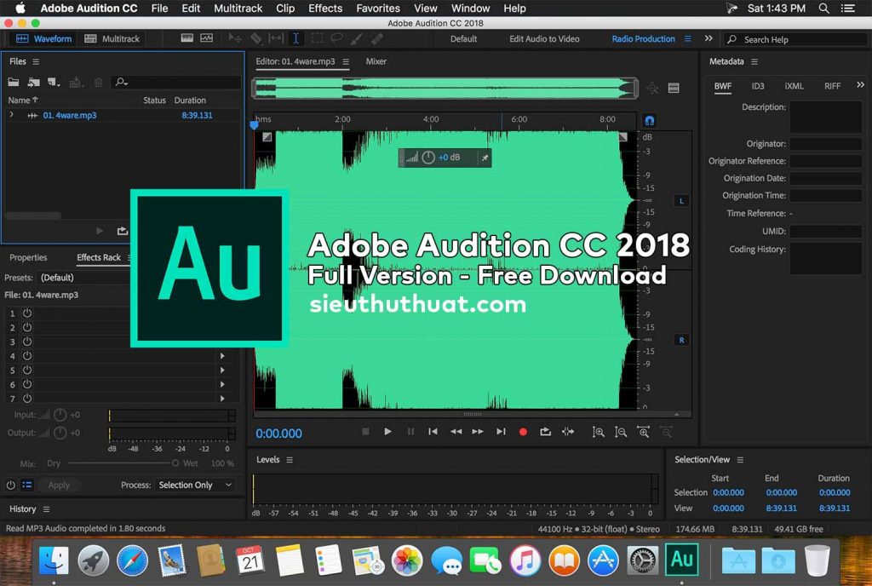Switch to Waveform editor view
The height and width of the screenshot is (586, 872).
coord(44,39)
